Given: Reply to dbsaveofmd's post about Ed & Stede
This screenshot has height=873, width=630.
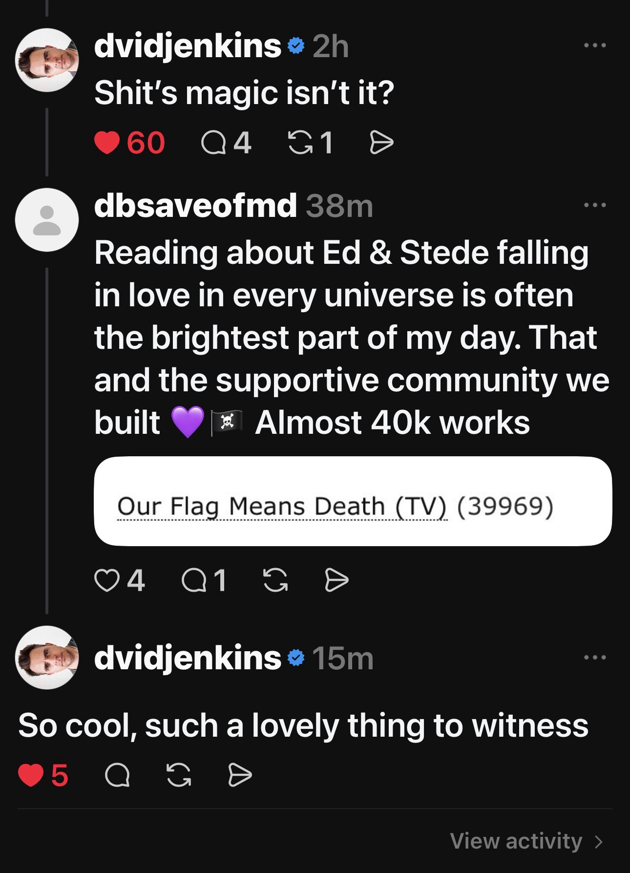Looking at the screenshot, I should (x=192, y=581).
